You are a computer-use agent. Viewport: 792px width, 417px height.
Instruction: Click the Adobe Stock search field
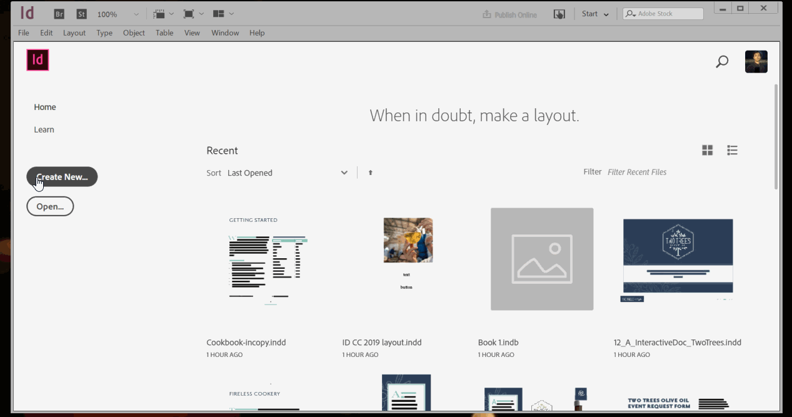pyautogui.click(x=663, y=14)
